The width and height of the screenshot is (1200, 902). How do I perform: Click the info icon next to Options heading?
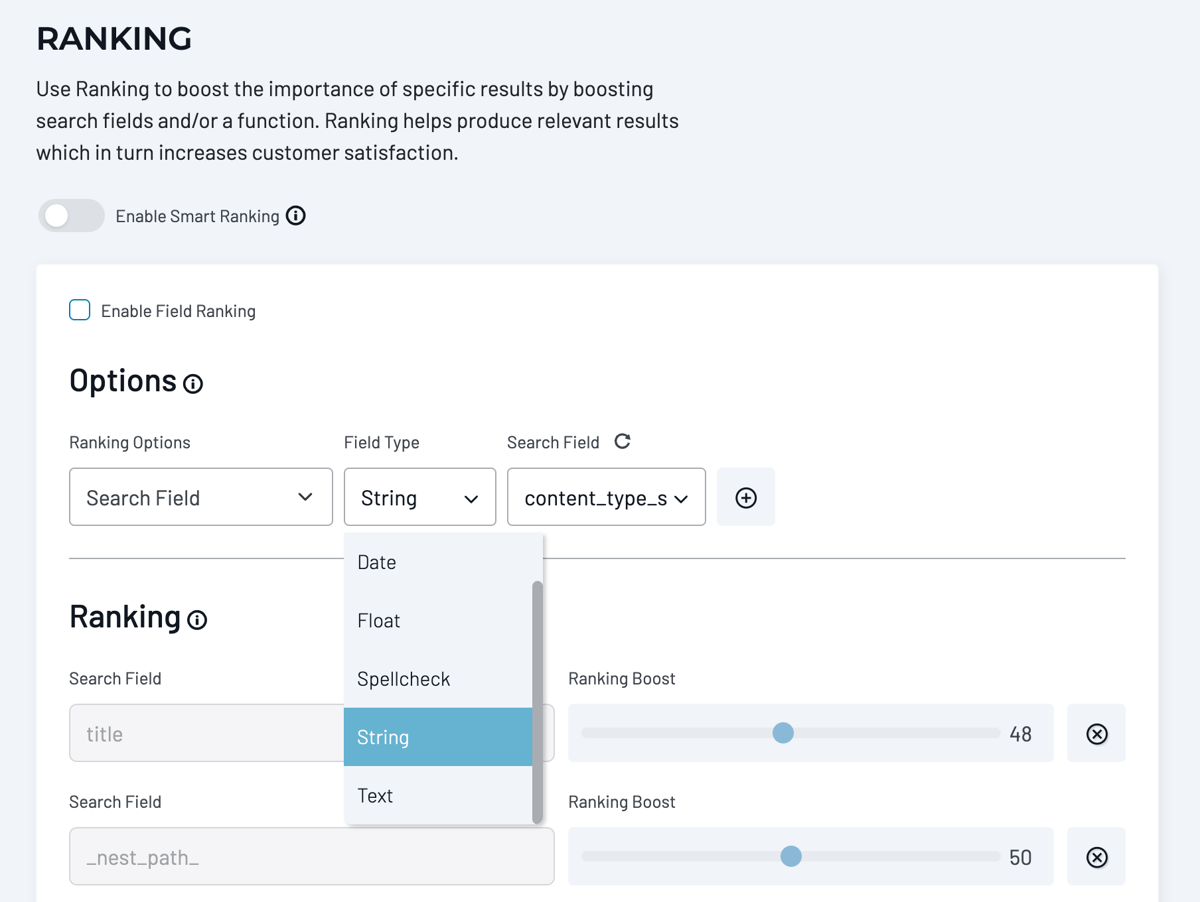[193, 383]
